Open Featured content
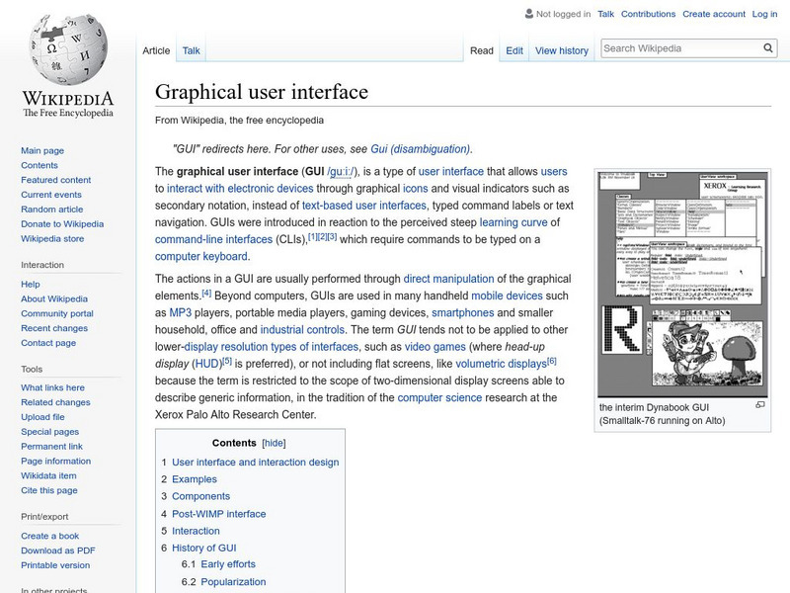 tap(56, 180)
